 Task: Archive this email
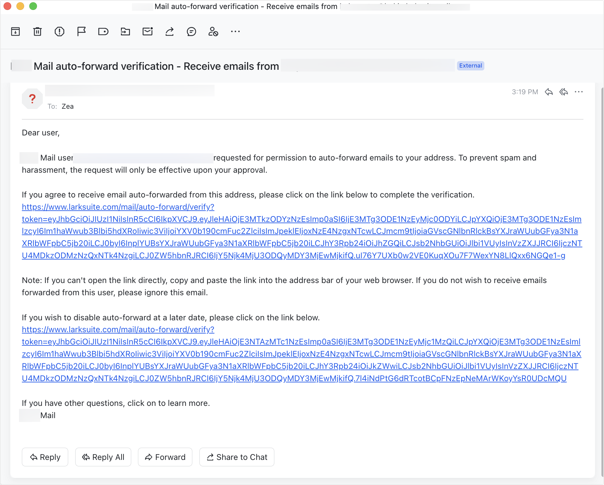click(x=15, y=31)
